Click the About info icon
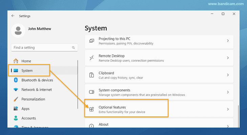247x135 pixels. (91, 126)
